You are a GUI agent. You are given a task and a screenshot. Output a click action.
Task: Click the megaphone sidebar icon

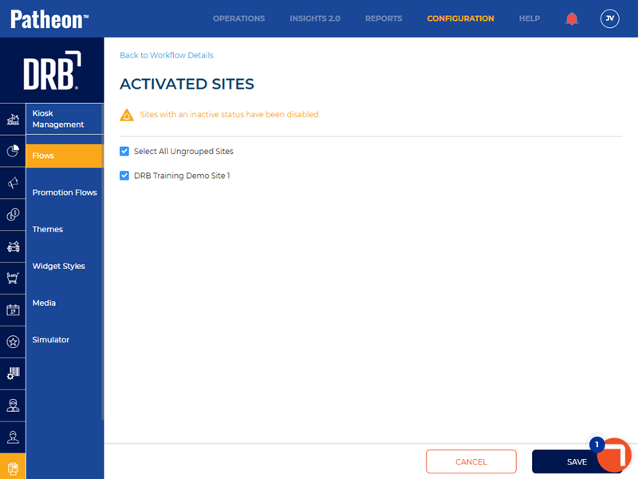pos(13,183)
